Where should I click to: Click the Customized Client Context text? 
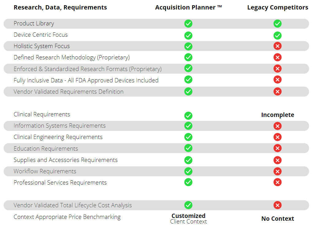click(x=188, y=219)
